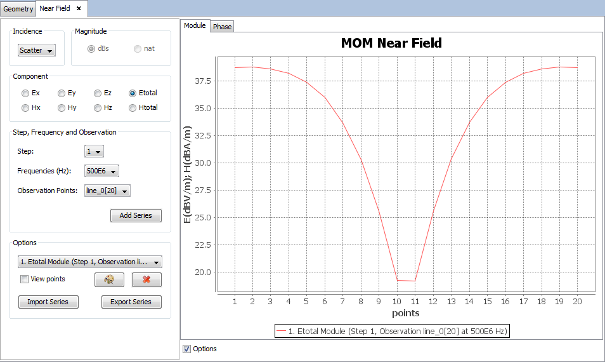
Task: Click the red Etotal Module legend entry
Action: tap(392, 332)
